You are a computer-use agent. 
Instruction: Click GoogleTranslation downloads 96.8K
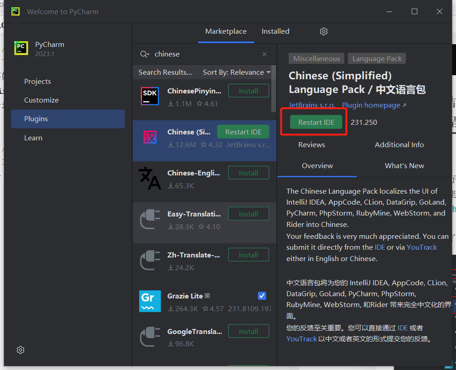pos(181,344)
